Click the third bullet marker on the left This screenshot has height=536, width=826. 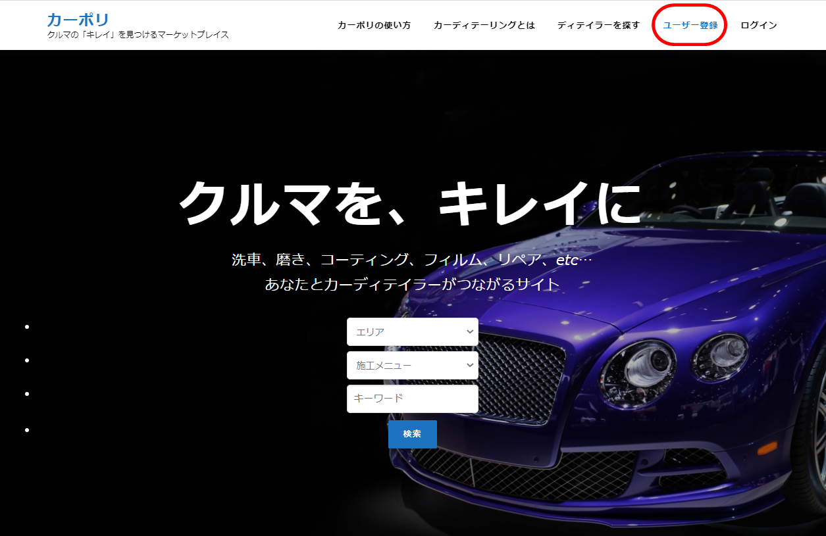[27, 393]
